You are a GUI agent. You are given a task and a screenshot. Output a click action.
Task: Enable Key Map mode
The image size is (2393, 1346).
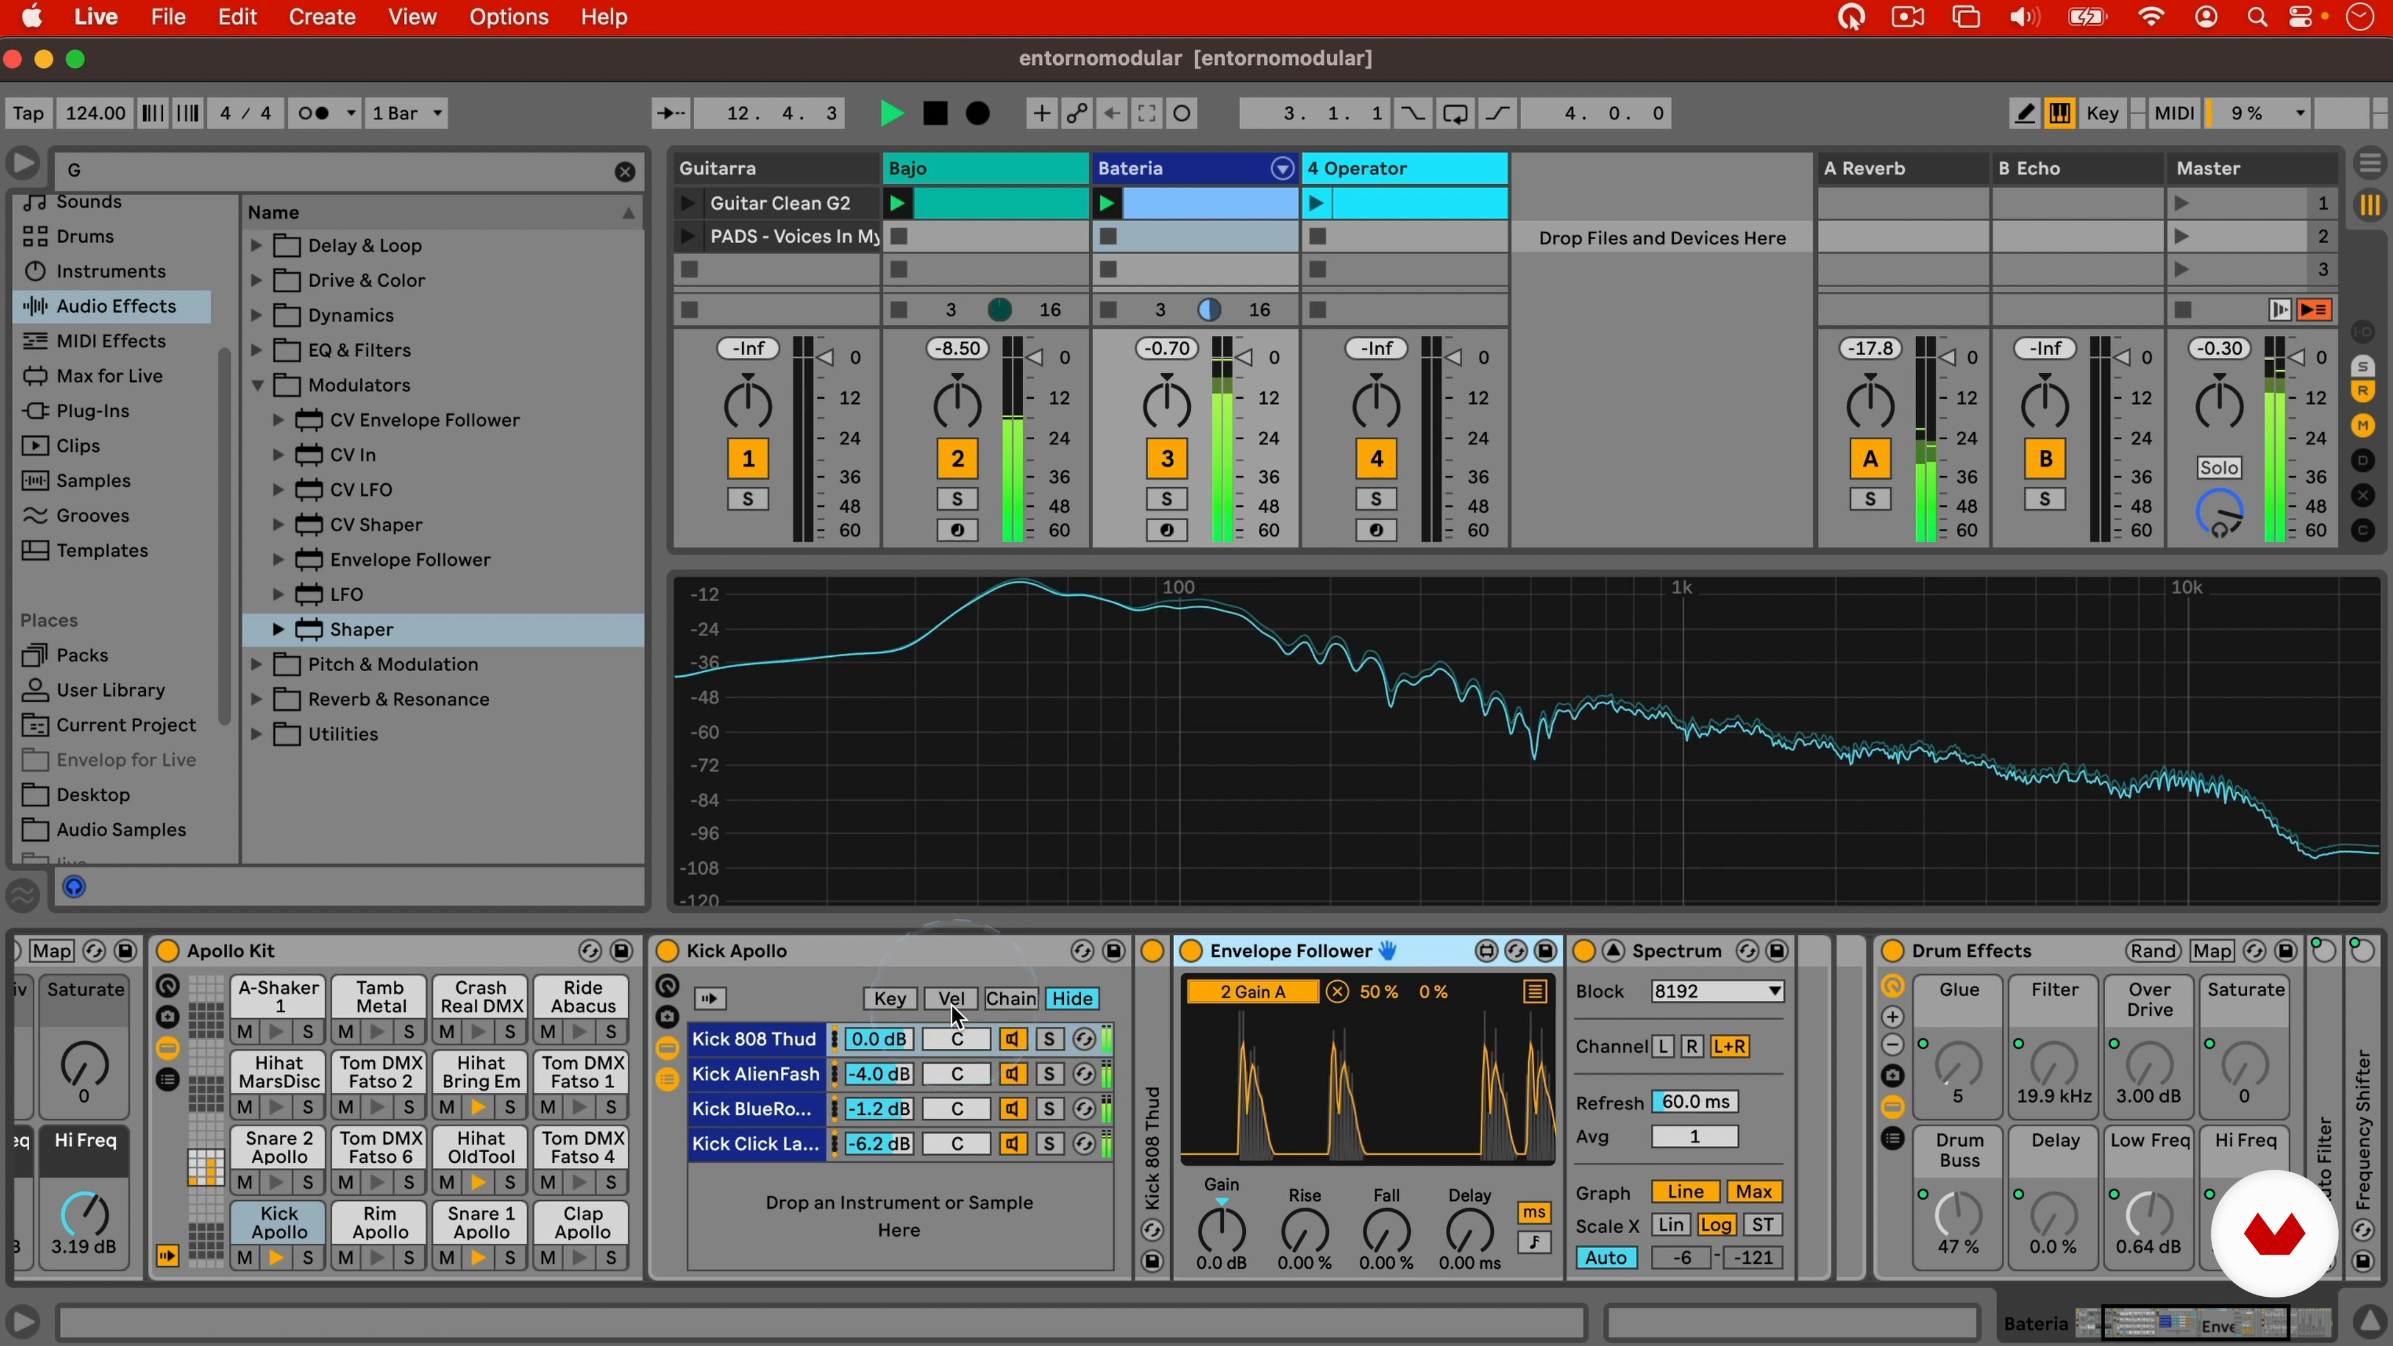[2102, 113]
